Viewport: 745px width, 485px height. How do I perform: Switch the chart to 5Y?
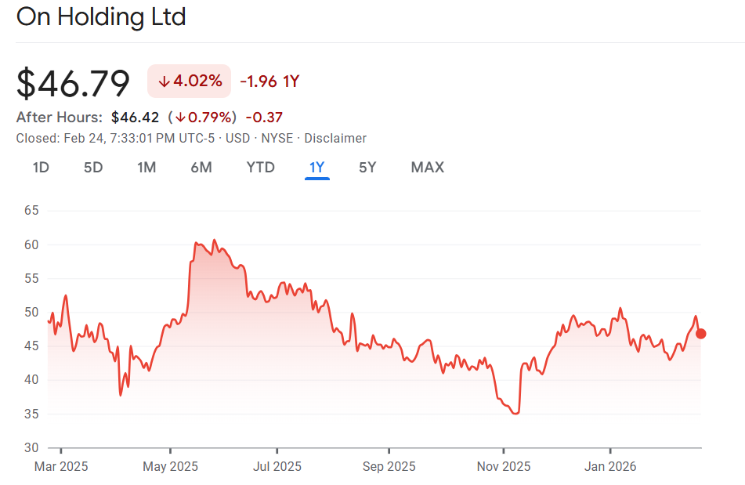point(367,167)
